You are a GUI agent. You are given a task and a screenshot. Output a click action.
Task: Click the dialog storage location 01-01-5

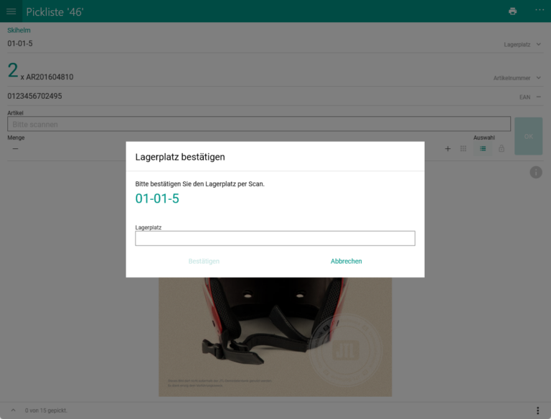coord(157,198)
